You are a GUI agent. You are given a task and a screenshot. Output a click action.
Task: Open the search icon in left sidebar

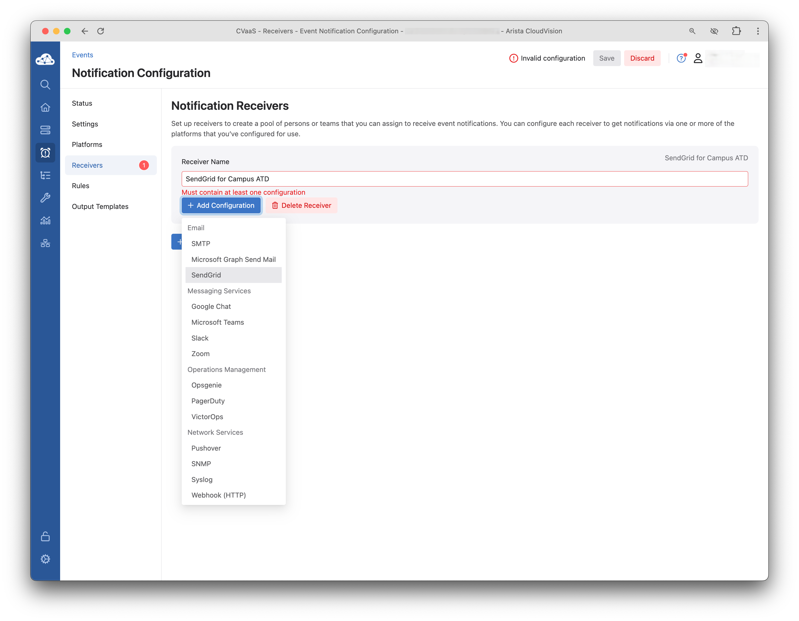click(x=45, y=85)
